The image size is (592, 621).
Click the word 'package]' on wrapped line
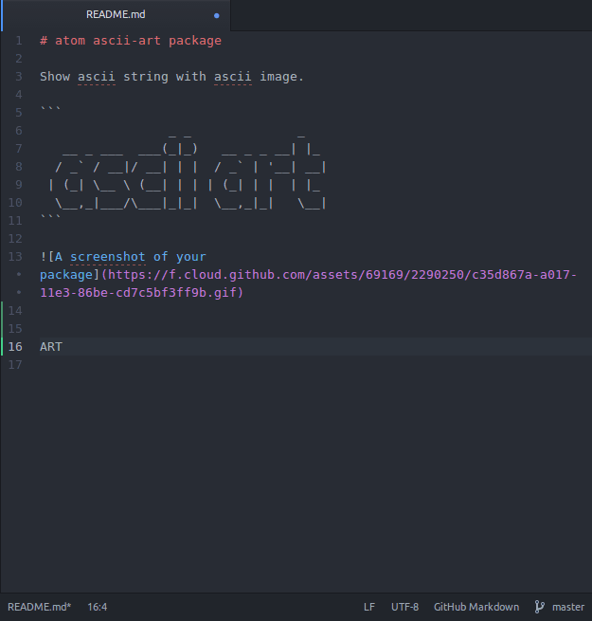pos(70,274)
